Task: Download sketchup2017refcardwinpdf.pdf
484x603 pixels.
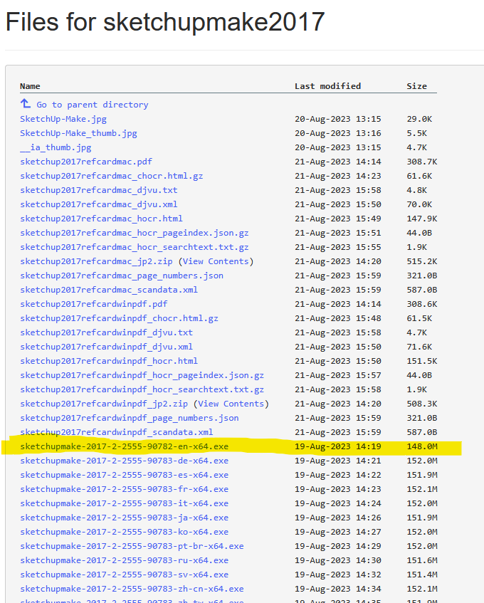Action: (94, 304)
